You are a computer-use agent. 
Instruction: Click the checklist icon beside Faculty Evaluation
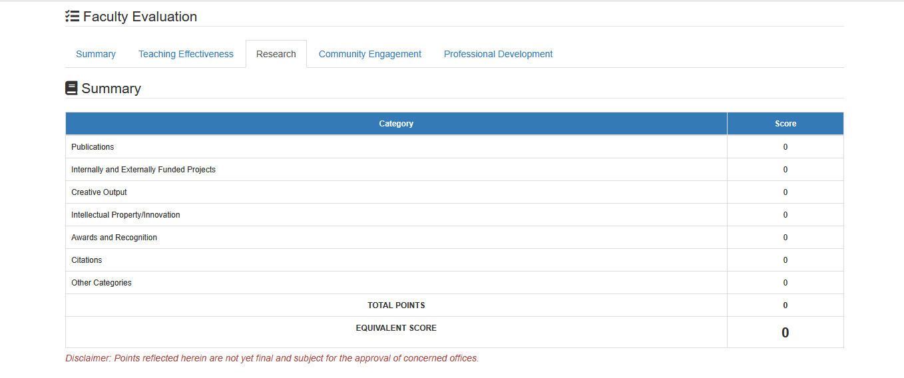pyautogui.click(x=72, y=17)
